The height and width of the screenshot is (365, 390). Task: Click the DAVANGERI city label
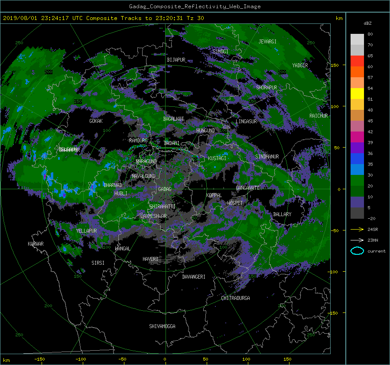[x=194, y=277]
